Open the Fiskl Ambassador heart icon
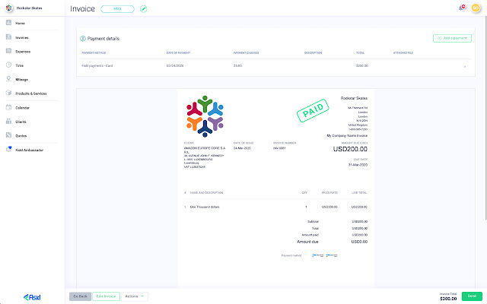The width and height of the screenshot is (487, 304). pyautogui.click(x=8, y=149)
